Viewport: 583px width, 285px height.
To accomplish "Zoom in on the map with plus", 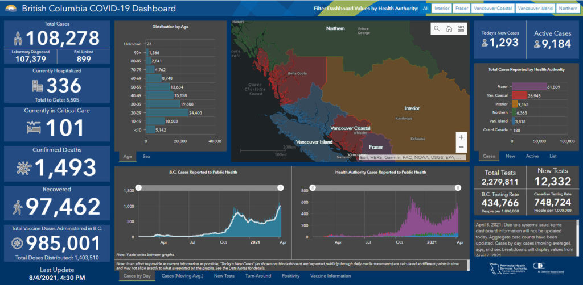I will 461,137.
